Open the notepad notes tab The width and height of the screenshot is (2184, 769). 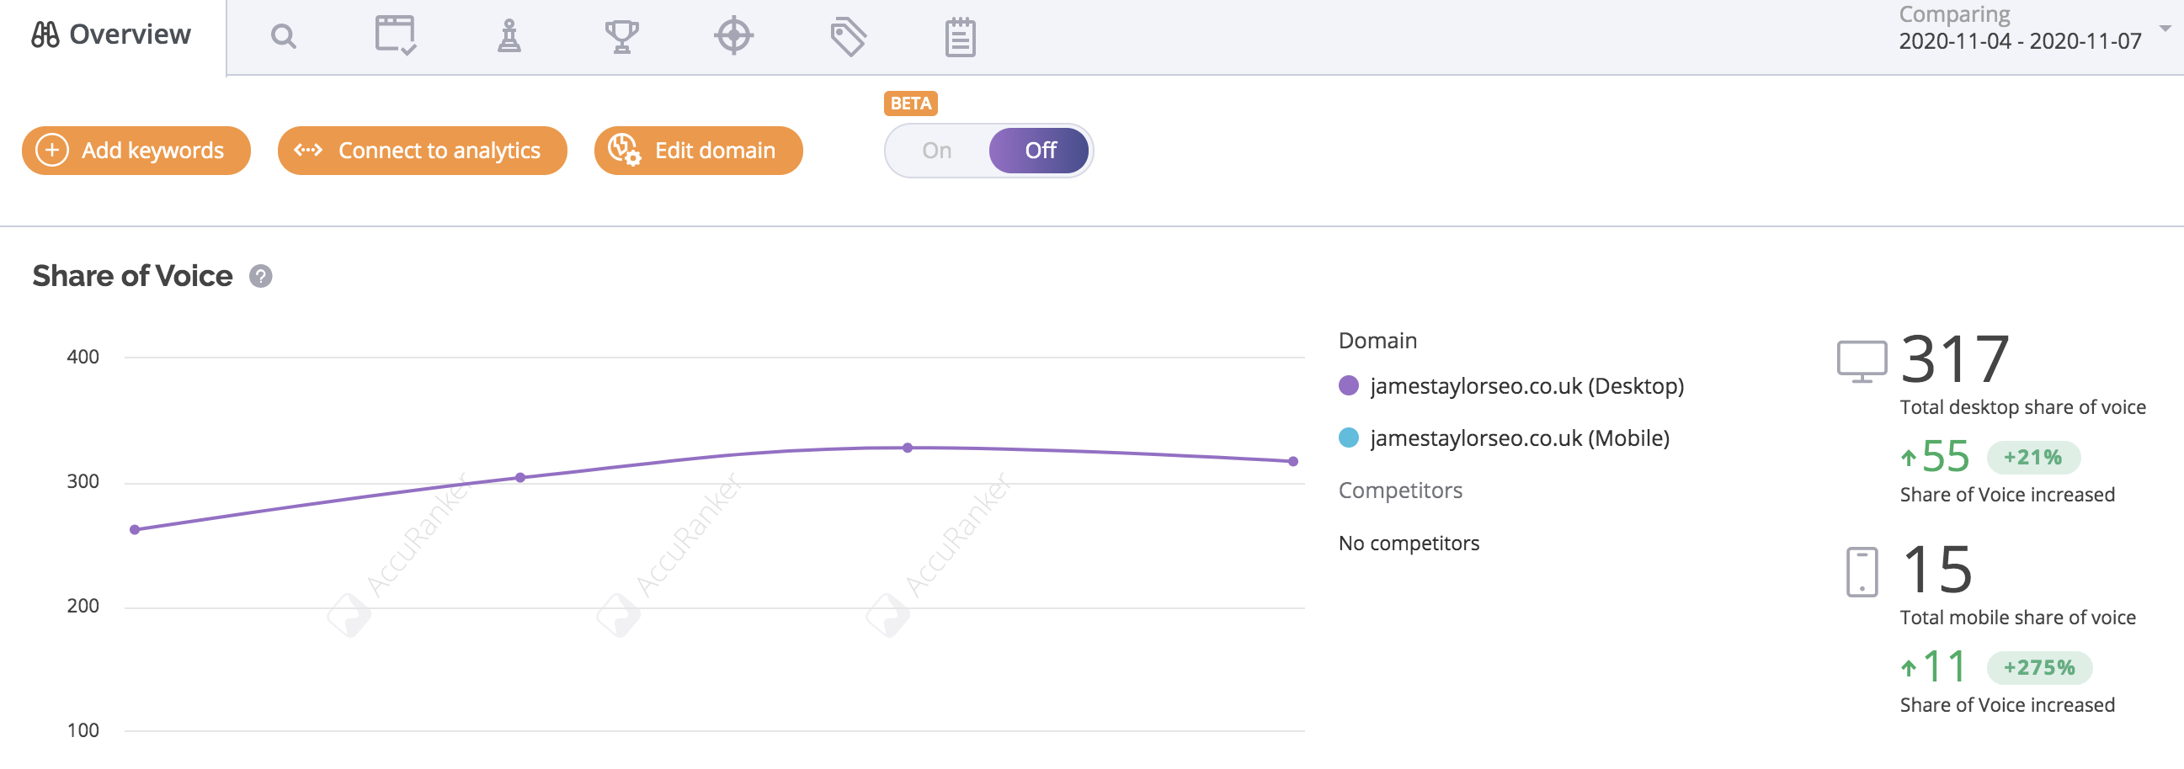click(960, 37)
